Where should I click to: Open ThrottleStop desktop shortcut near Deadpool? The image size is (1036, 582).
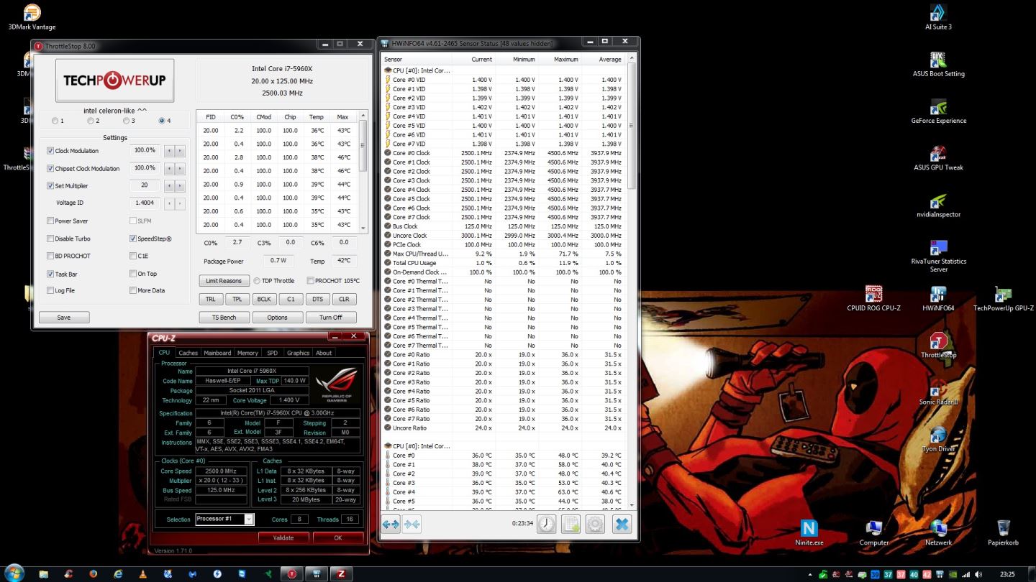pyautogui.click(x=938, y=346)
